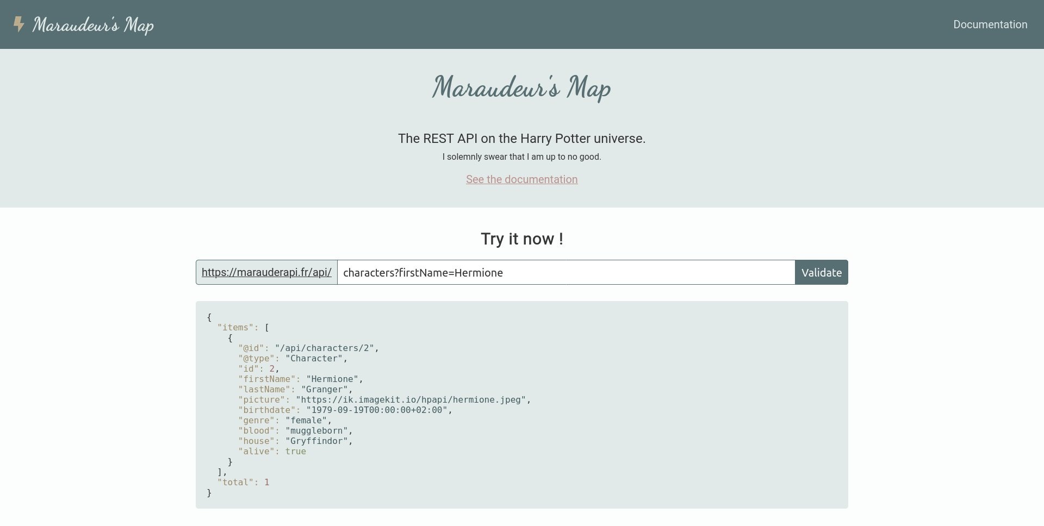Click 'The REST API on the Harry Potter universe.' text

pyautogui.click(x=521, y=139)
